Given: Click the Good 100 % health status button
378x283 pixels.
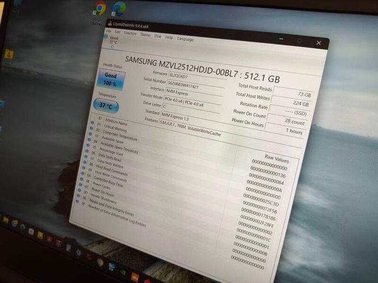Looking at the screenshot, I should tap(111, 79).
